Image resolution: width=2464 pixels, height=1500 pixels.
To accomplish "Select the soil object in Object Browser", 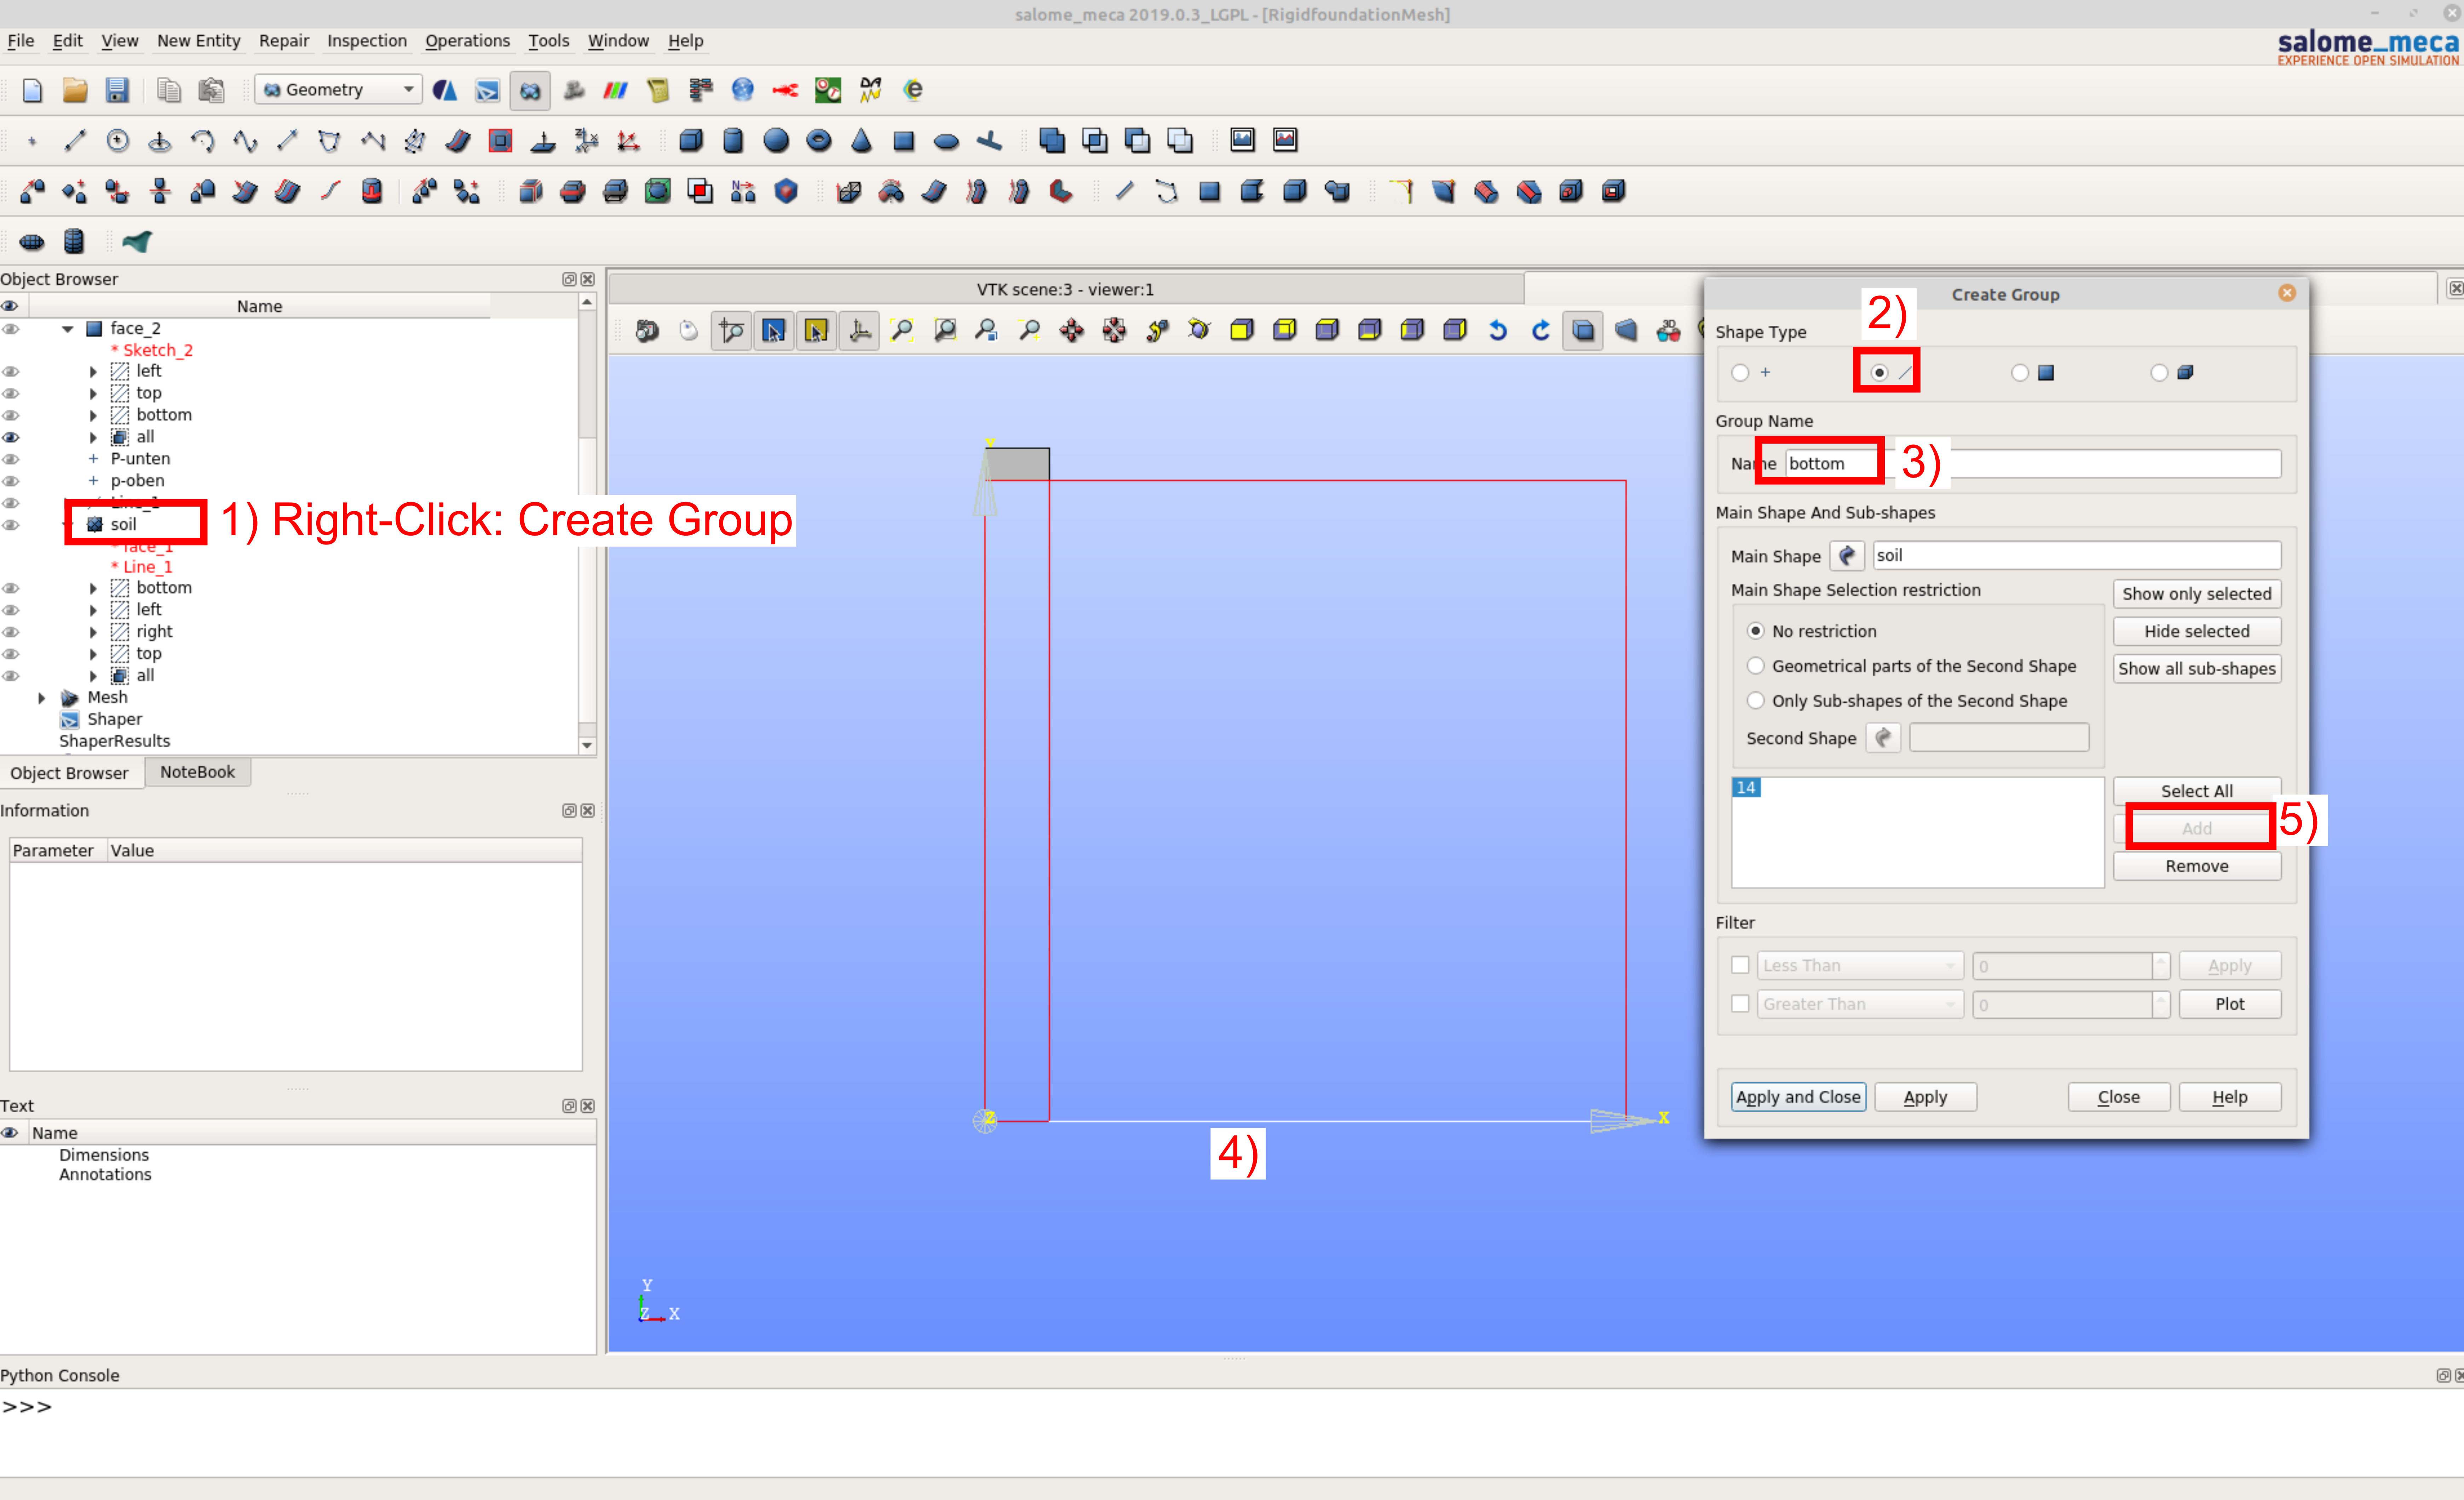I will pos(123,525).
